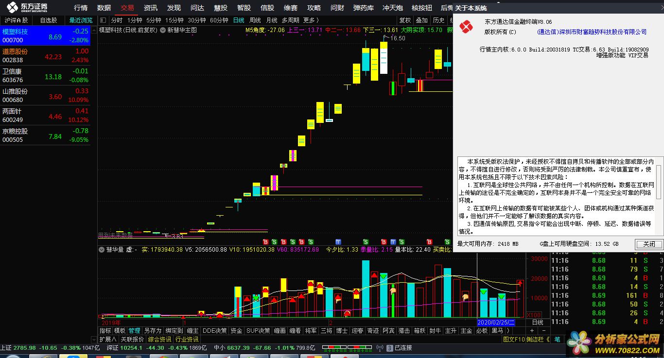Click the connection count 3 icon
Screen dimensions: 664x358
(x=389, y=348)
